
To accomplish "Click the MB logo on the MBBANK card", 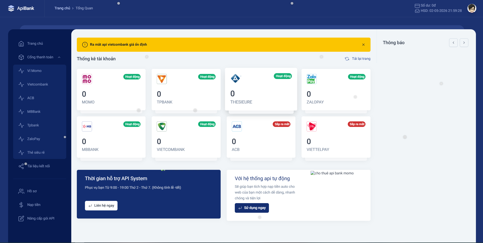I will pyautogui.click(x=87, y=126).
